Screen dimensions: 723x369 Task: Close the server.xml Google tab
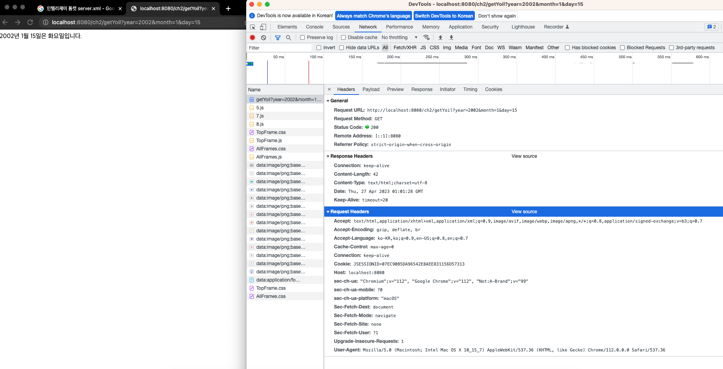[120, 9]
